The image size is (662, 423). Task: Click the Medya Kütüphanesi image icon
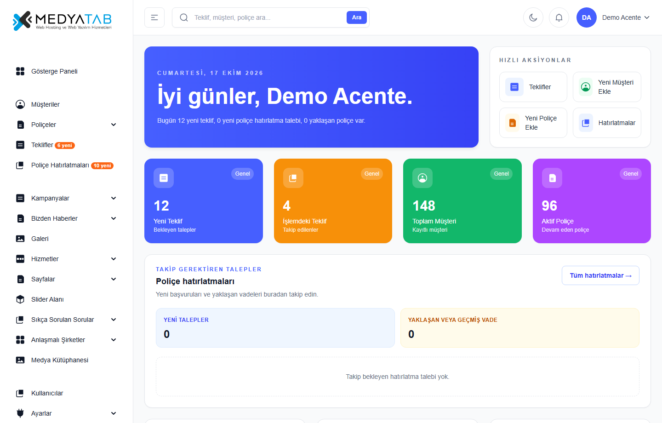click(x=20, y=360)
